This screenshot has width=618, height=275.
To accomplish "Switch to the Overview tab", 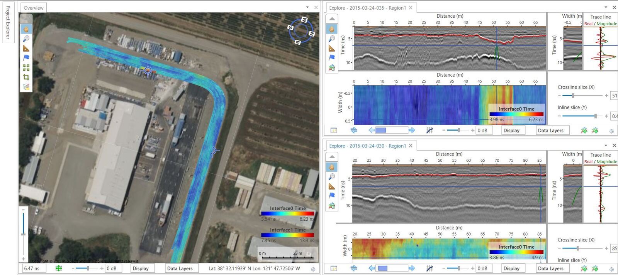I will (x=34, y=8).
